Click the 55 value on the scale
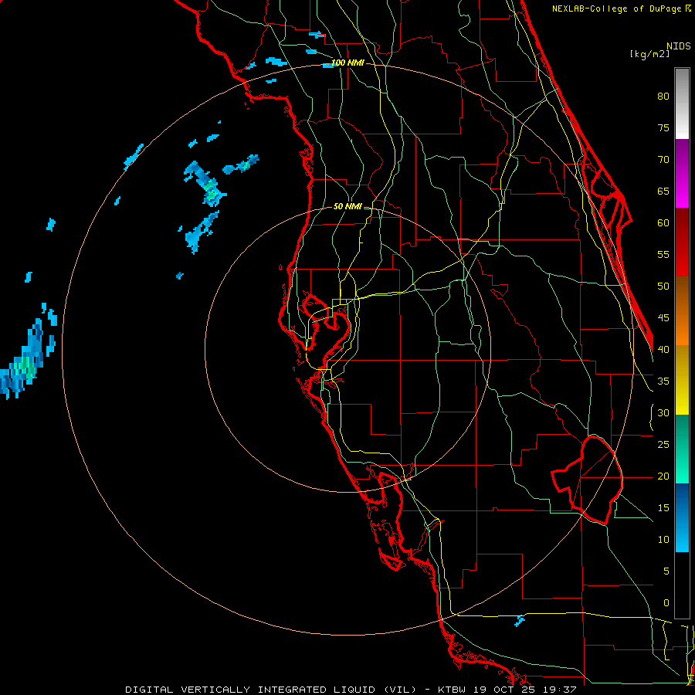Image resolution: width=695 pixels, height=695 pixels. pyautogui.click(x=663, y=254)
